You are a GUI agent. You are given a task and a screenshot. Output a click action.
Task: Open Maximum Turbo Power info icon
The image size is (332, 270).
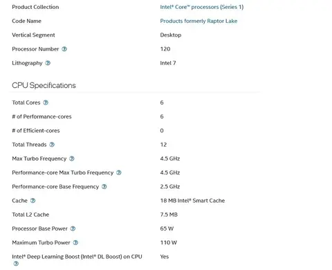[x=75, y=242]
